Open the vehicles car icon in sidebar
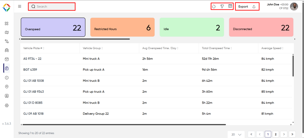This screenshot has width=304, height=138. point(7,50)
